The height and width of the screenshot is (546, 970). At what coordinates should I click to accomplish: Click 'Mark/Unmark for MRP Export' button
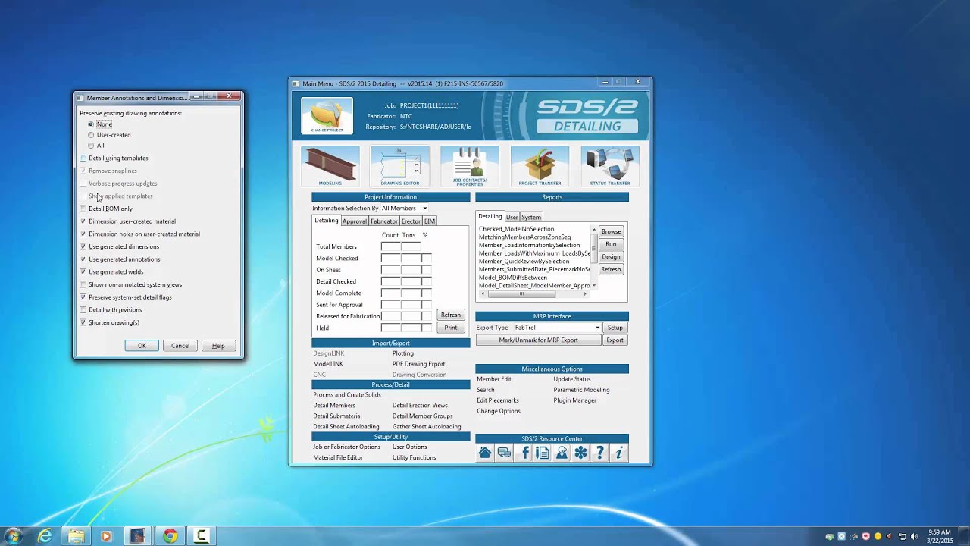538,340
